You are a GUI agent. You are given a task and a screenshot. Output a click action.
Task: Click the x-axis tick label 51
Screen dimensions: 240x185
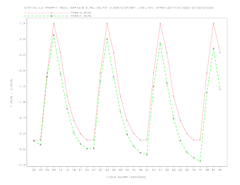pos(147,170)
